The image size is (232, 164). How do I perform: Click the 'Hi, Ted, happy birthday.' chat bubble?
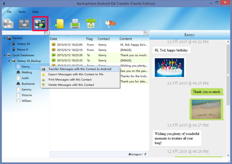pos(172,50)
